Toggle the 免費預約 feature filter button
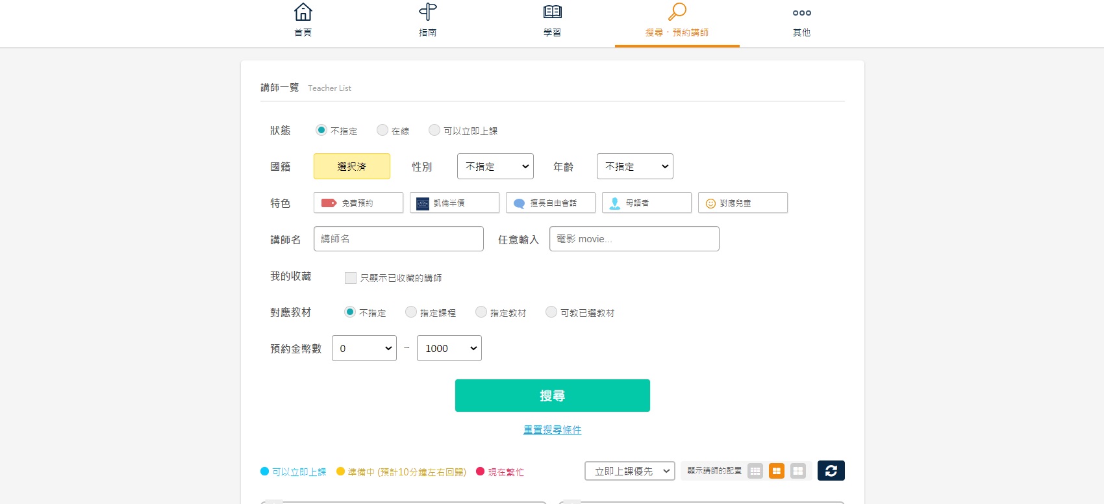The height and width of the screenshot is (504, 1104). point(358,203)
